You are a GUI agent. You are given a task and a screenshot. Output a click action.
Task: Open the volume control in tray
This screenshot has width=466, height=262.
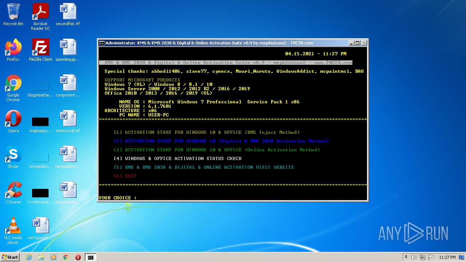(414, 257)
